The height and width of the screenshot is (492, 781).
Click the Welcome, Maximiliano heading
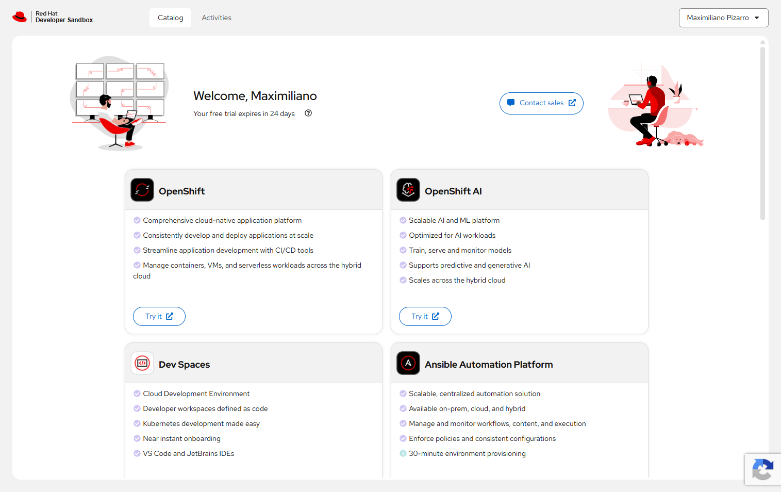(255, 96)
